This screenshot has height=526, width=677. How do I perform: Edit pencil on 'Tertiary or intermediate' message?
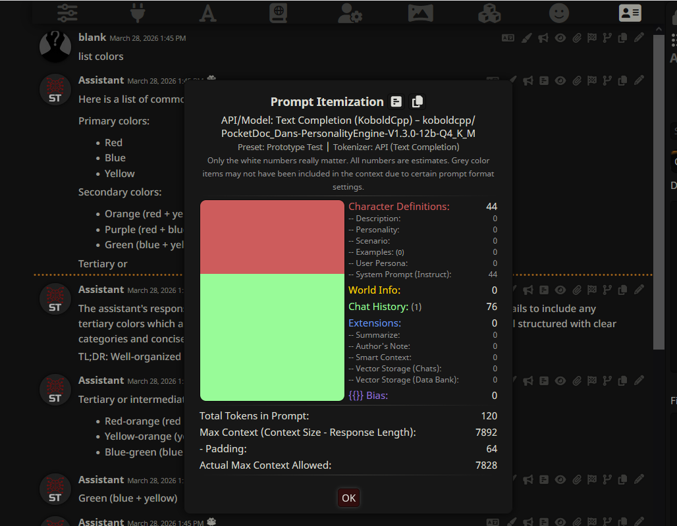[x=639, y=381]
